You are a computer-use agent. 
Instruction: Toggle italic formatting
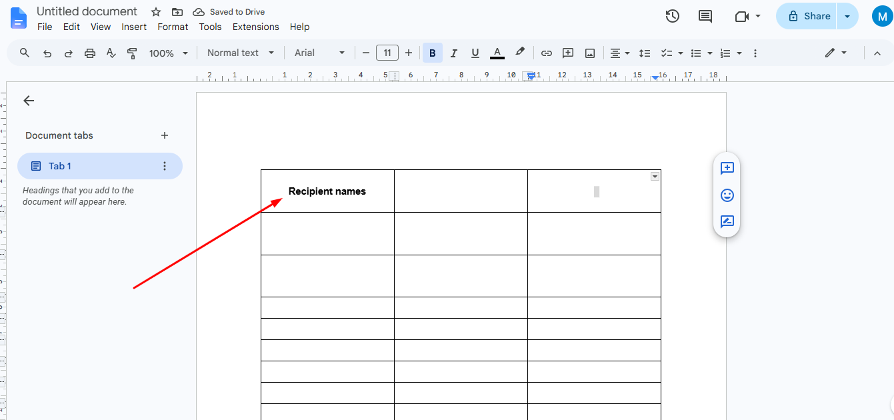click(454, 53)
